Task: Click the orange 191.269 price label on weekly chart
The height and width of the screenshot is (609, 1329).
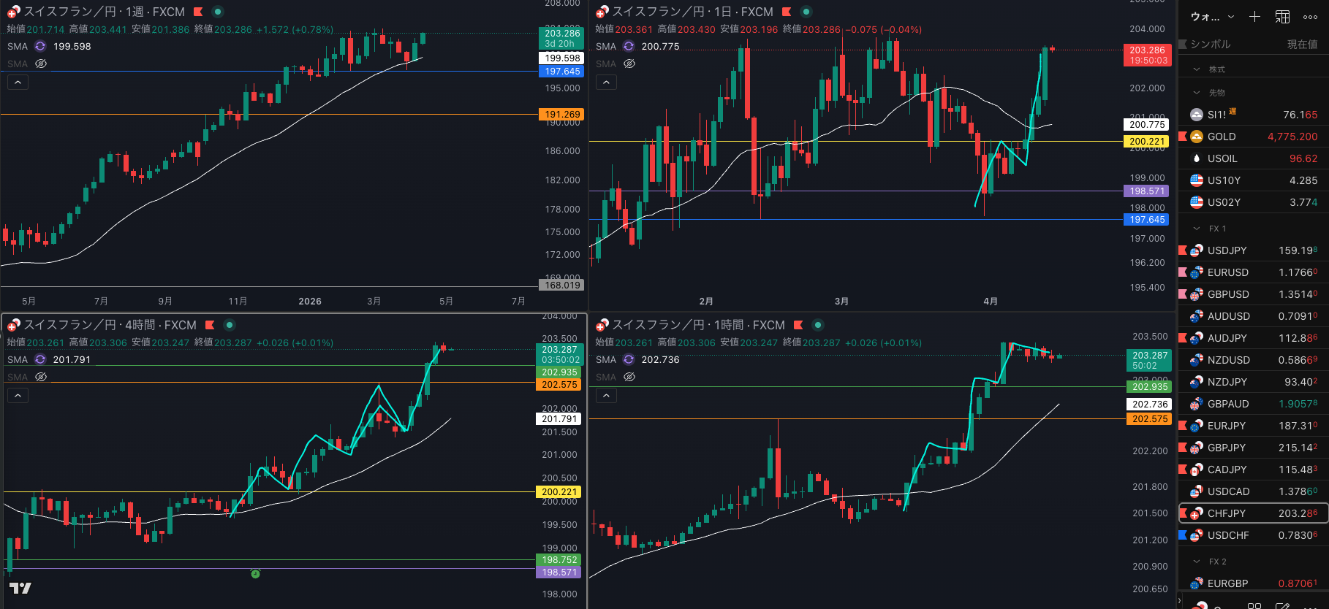Action: [561, 115]
